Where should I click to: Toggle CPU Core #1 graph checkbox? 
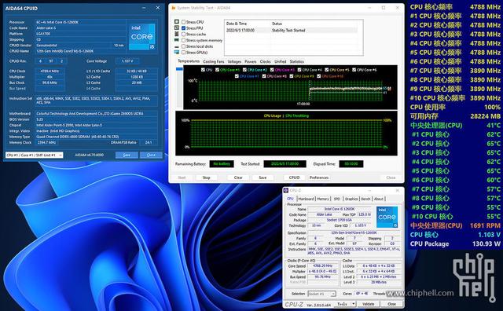click(x=218, y=70)
